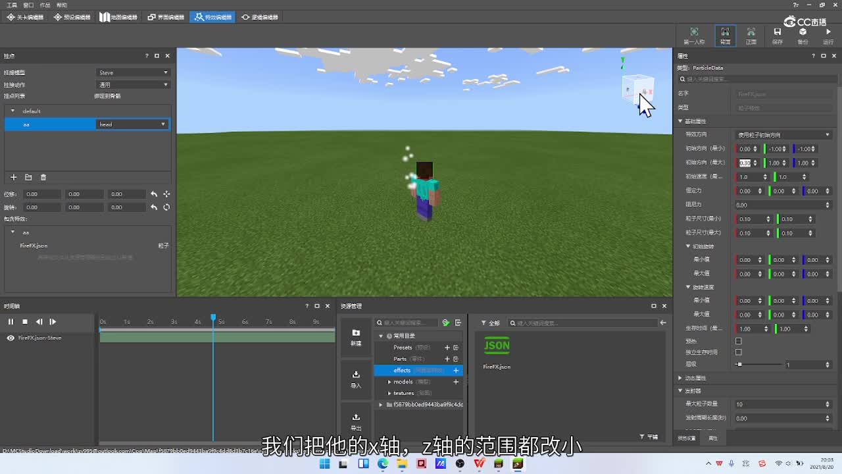Viewport: 842px width, 474px height.
Task: Run the project with 运行 play icon
Action: click(x=828, y=35)
